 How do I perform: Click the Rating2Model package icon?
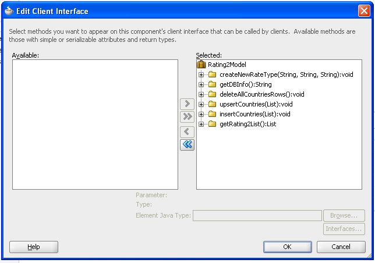(201, 65)
